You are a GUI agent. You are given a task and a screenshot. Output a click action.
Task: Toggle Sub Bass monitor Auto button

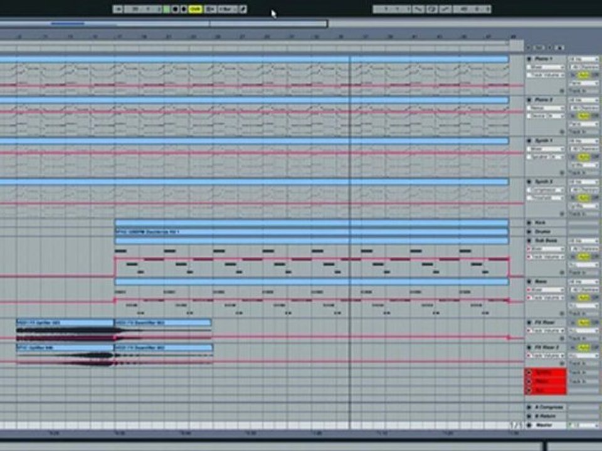(x=584, y=257)
